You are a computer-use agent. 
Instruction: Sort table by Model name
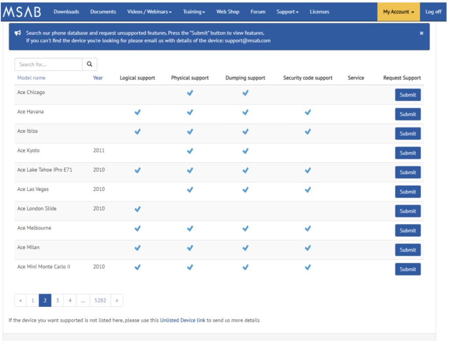click(31, 78)
